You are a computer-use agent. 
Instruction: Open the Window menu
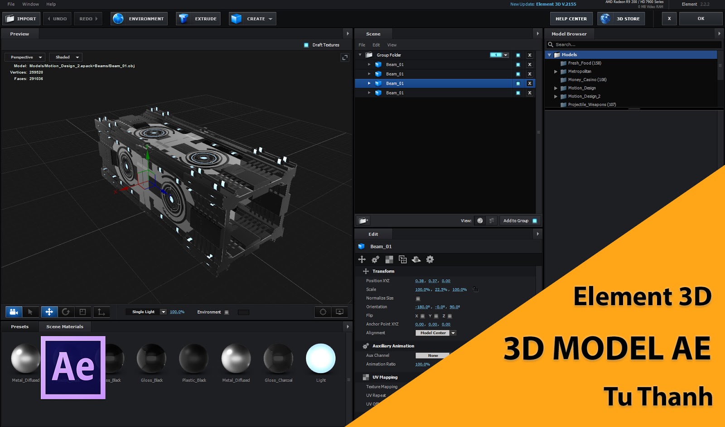(x=30, y=4)
